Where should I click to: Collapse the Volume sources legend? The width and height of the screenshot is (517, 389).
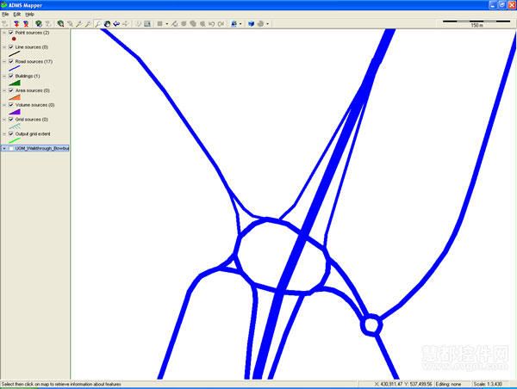[x=4, y=105]
